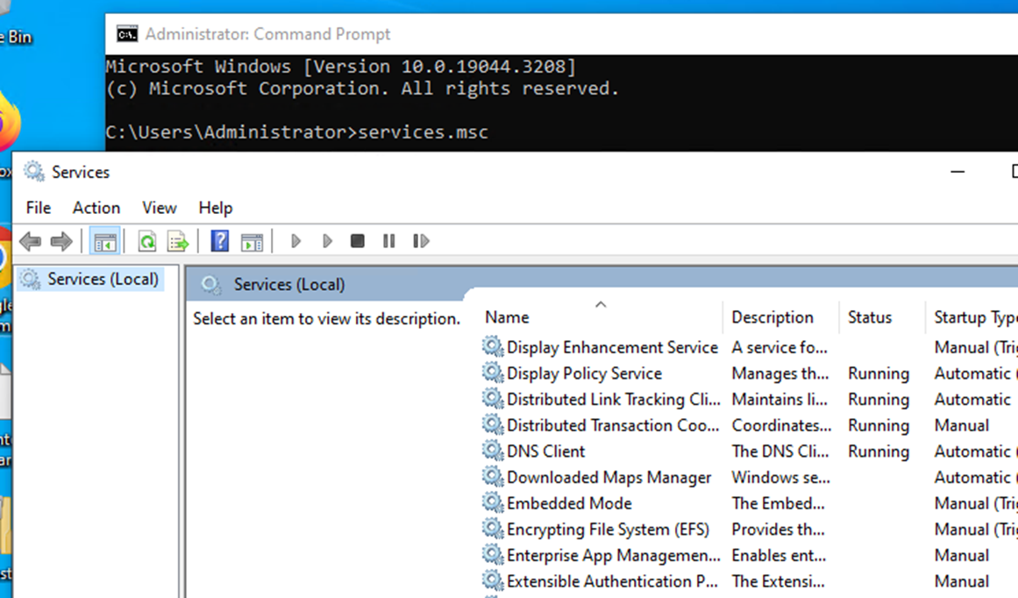Screen dimensions: 1018x598
Task: Click the Manual startup type of Enterprise App Management
Action: coord(962,555)
